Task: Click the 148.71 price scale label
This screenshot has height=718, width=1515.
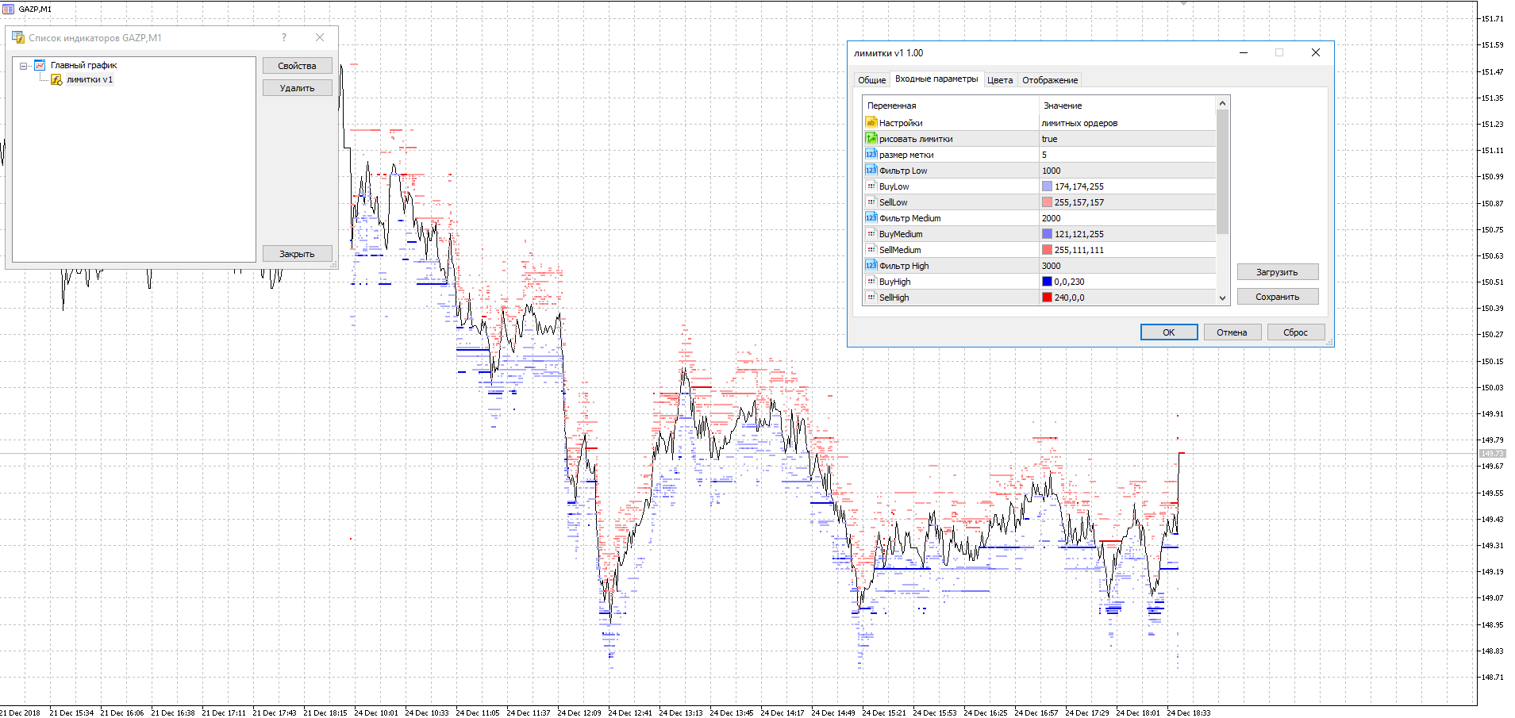Action: click(1492, 678)
